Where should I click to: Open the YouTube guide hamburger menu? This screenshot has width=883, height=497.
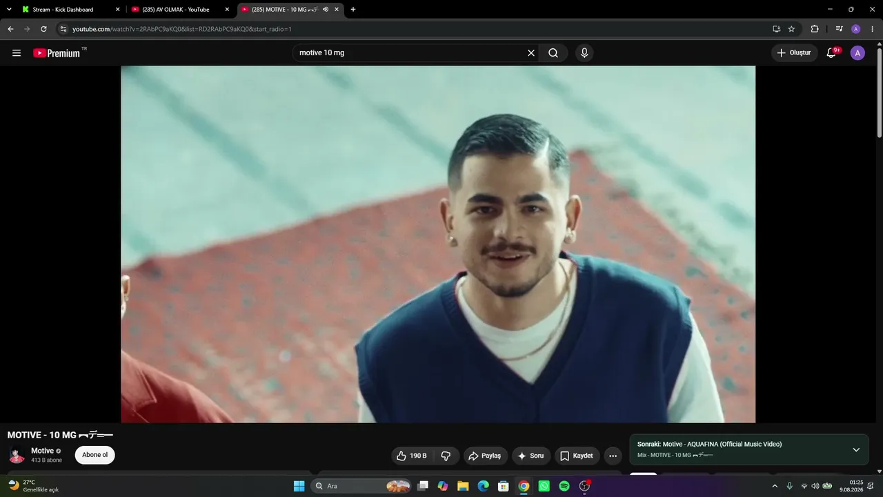(17, 53)
